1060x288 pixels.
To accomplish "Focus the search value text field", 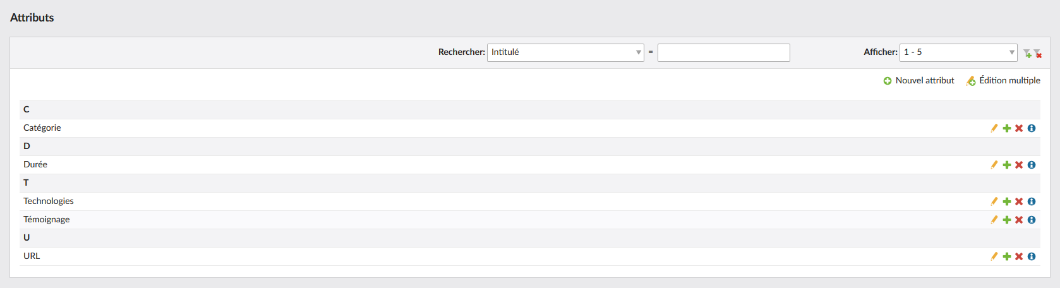I will 724,52.
